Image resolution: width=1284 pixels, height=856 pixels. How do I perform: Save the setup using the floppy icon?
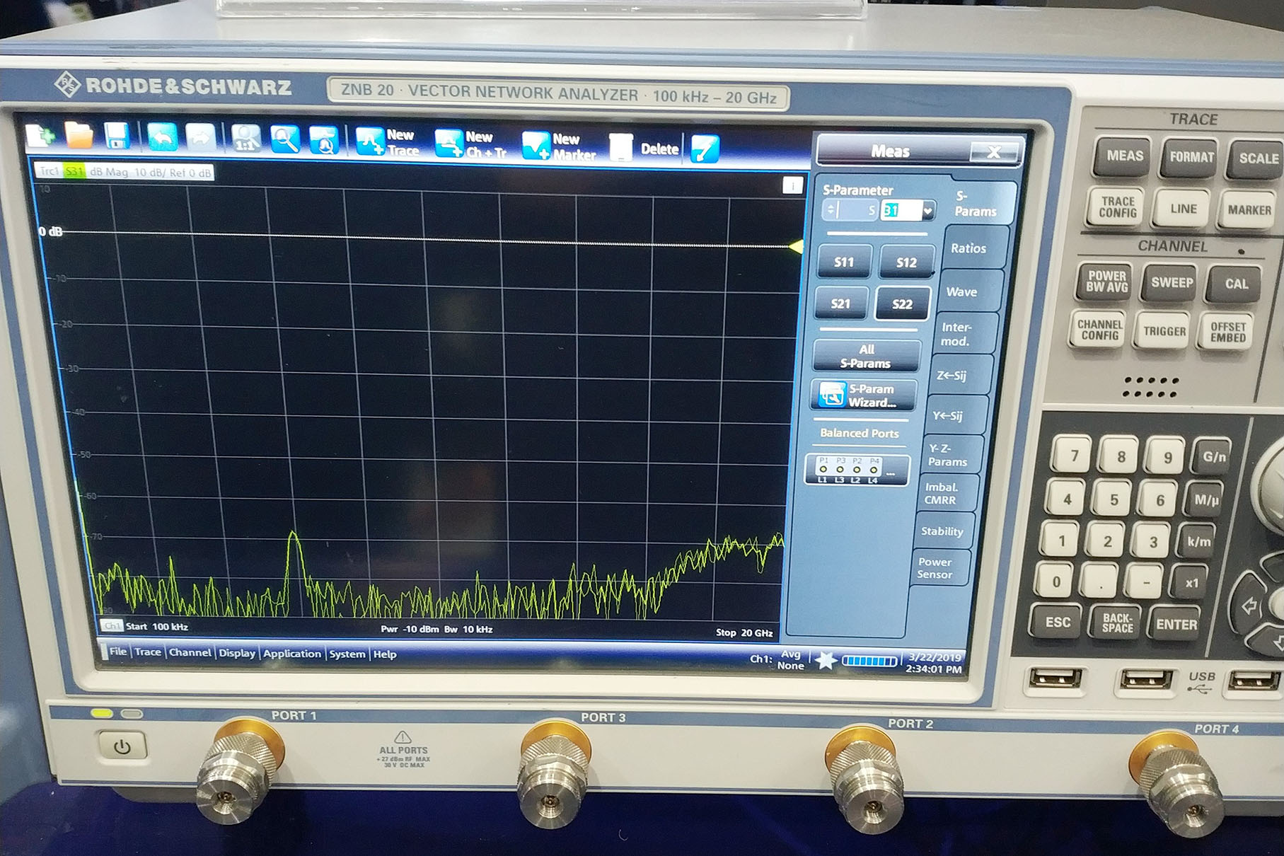(117, 136)
